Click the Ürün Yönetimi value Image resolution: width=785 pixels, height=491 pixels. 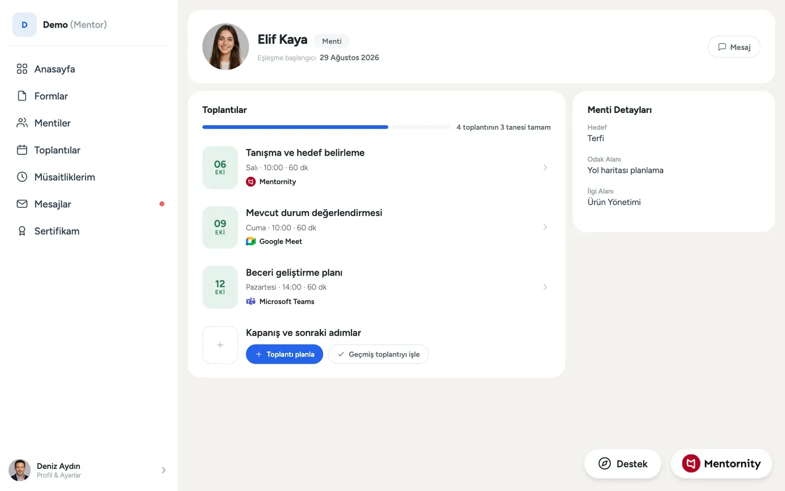click(x=614, y=202)
